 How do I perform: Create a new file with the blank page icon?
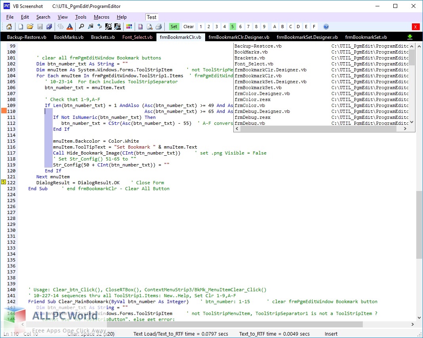(20, 27)
